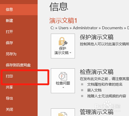Open 另存为 in the sidebar
The image size is (129, 116).
pyautogui.click(x=19, y=54)
